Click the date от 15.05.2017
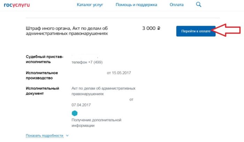Viewport: 244px width, 142px height. tap(119, 73)
